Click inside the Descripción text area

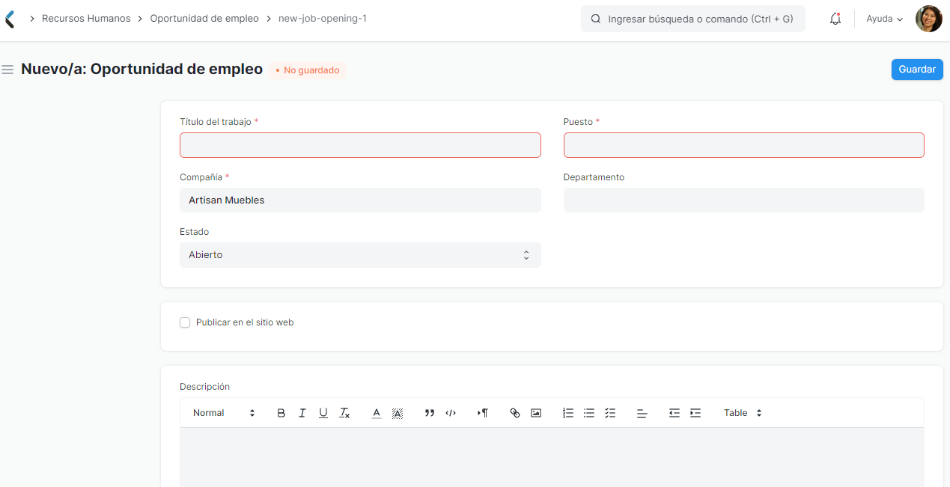tap(552, 457)
